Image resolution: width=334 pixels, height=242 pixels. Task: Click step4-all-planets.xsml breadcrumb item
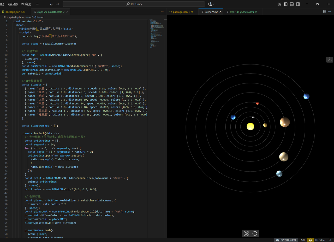[19, 17]
